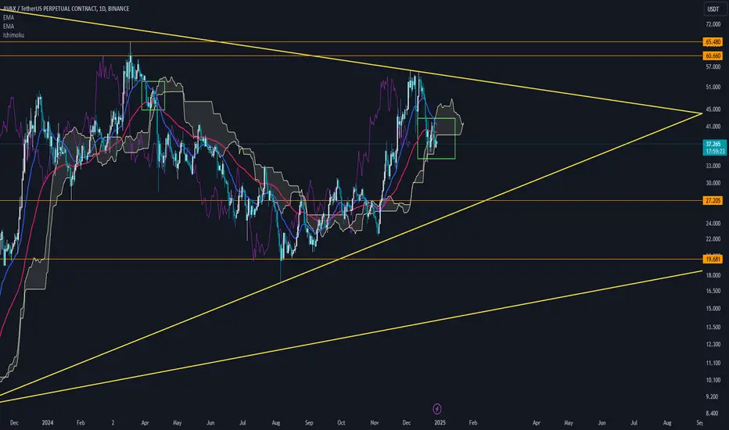Click the 10.100 price scale value
Image resolution: width=729 pixels, height=430 pixels.
pos(713,380)
